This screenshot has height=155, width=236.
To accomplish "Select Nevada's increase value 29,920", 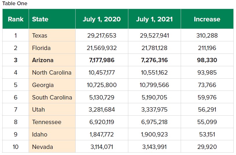I will point(207,147).
